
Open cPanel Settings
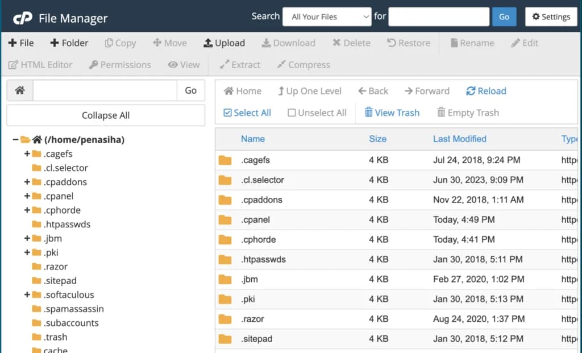[551, 16]
